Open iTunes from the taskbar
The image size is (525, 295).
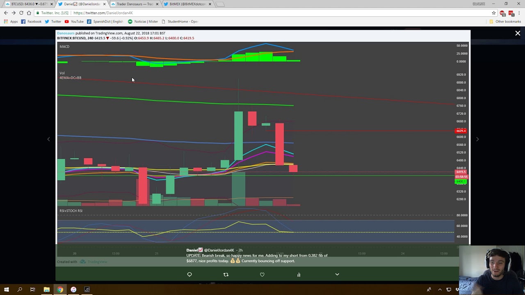(x=73, y=290)
